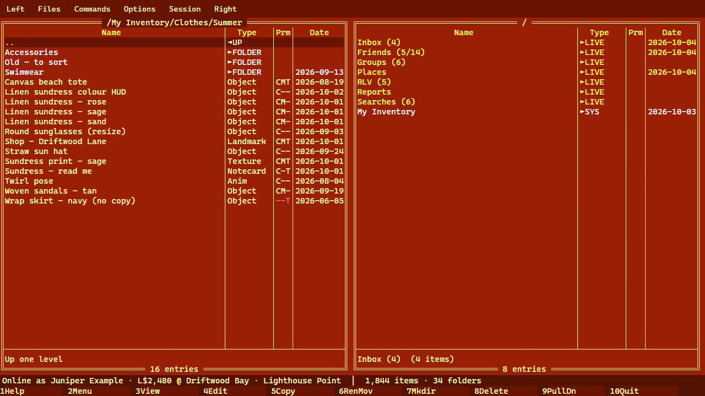
Task: Open the Accessories folder
Action: [x=174, y=52]
